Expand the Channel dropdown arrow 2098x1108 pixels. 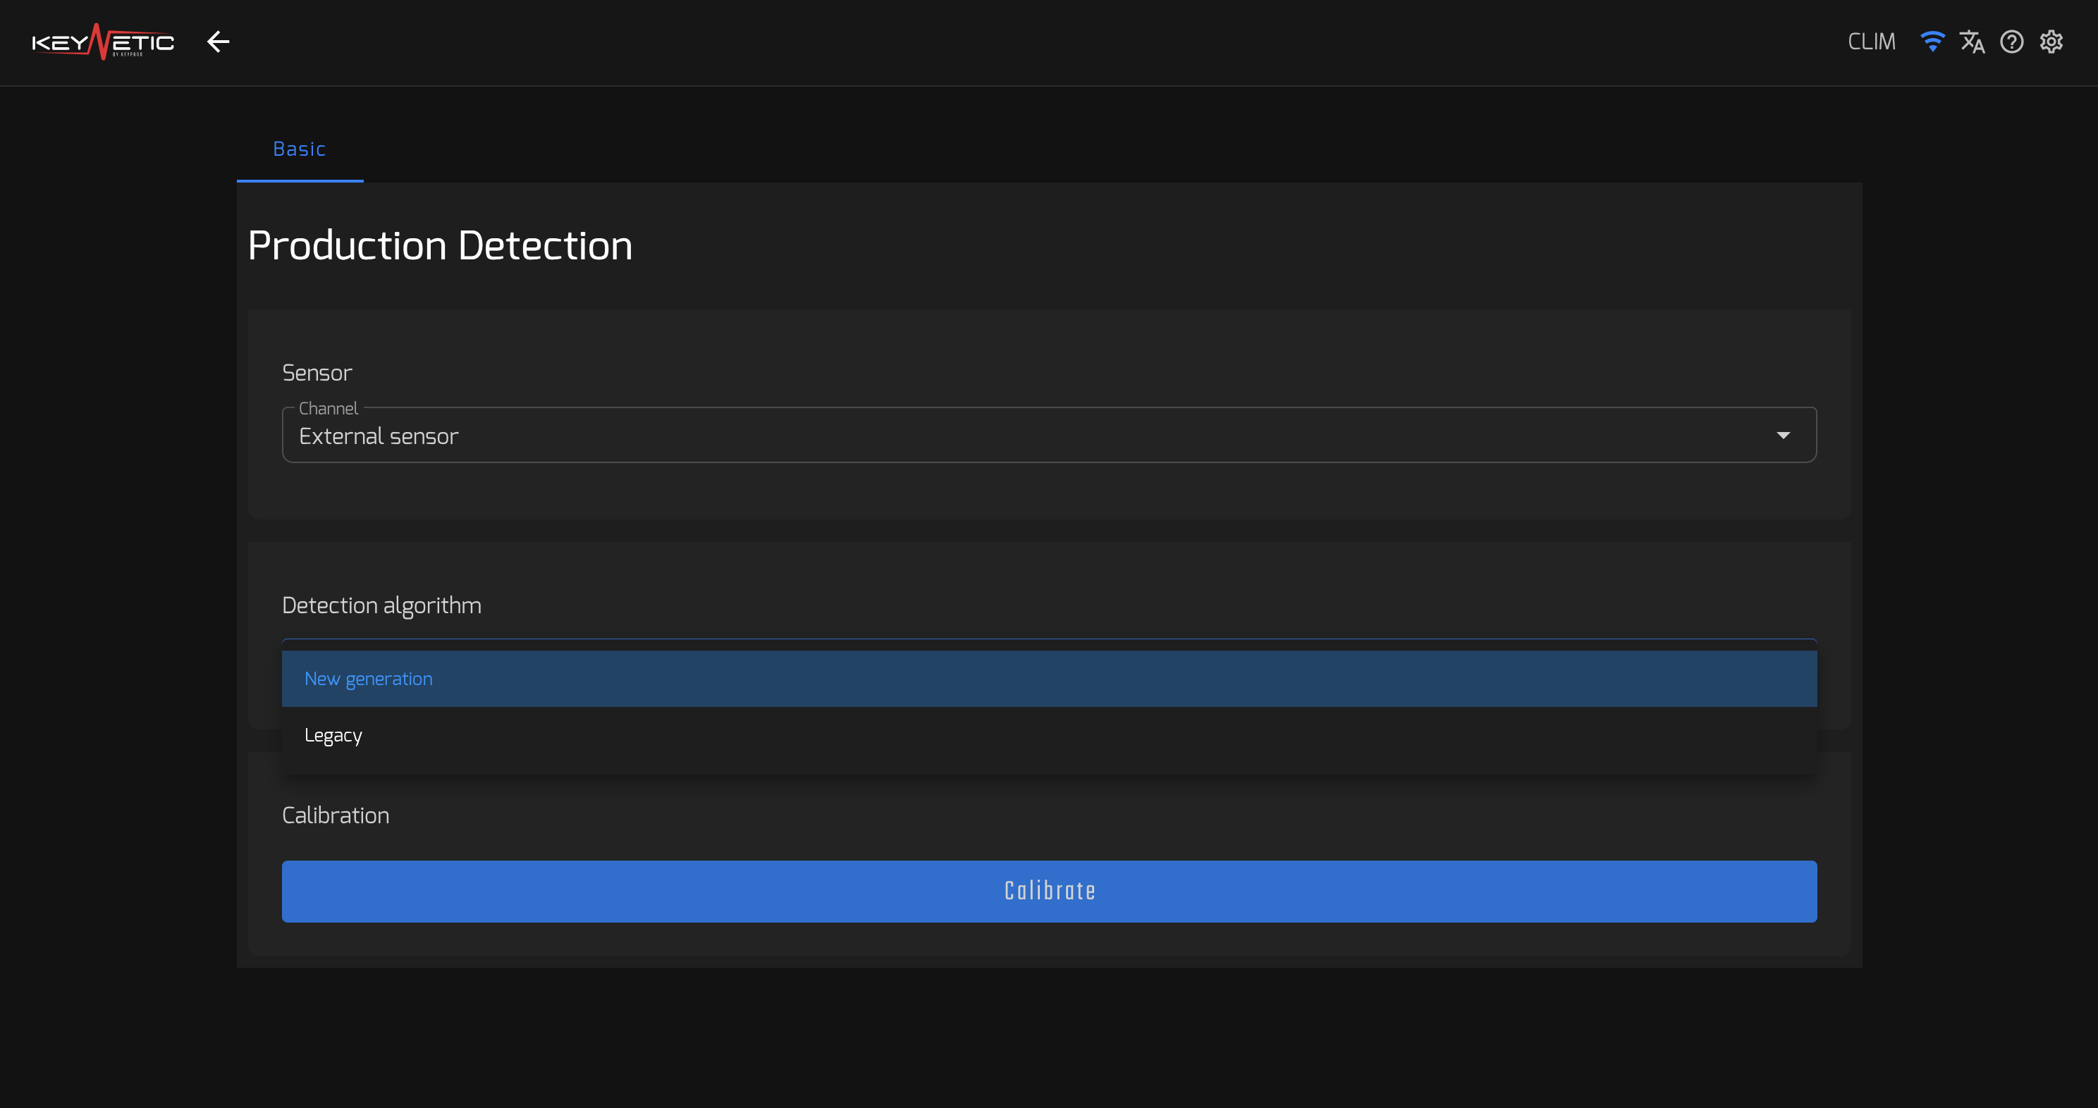coord(1784,436)
